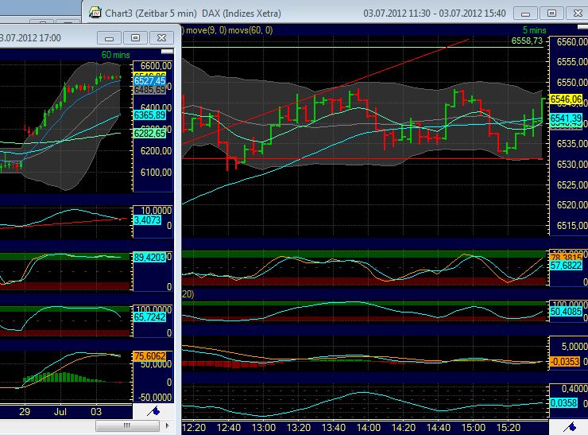The width and height of the screenshot is (588, 435).
Task: Click the orange 75,6062 indicator value
Action: coord(149,356)
